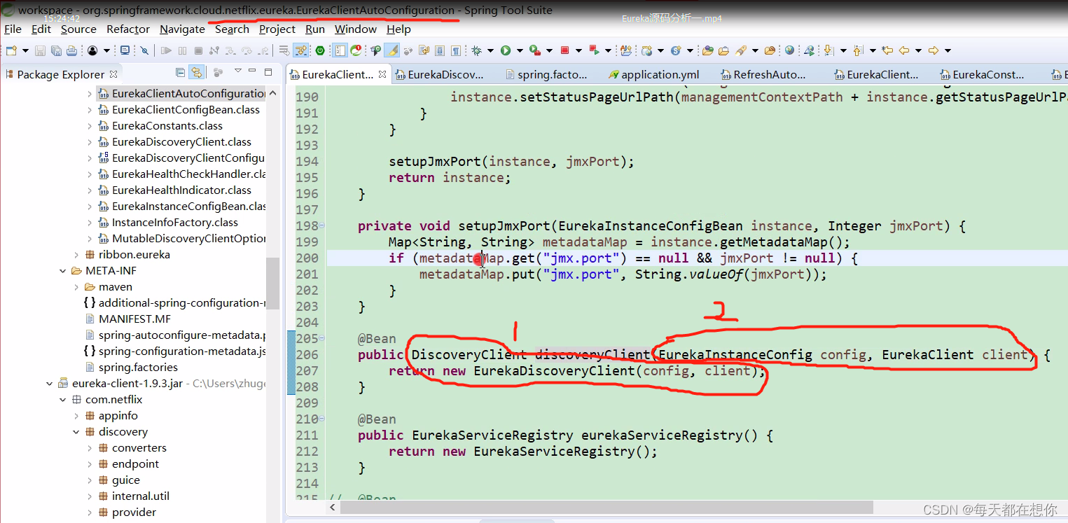Click the Save toolbar icon
The width and height of the screenshot is (1068, 523).
pos(40,50)
